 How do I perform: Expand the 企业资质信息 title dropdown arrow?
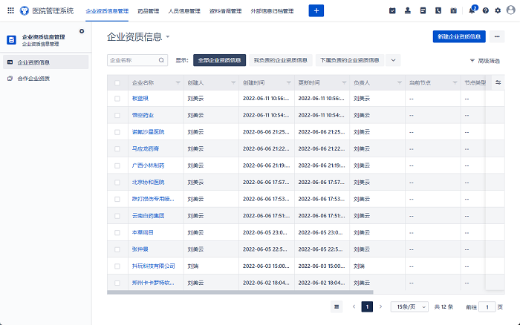pyautogui.click(x=168, y=37)
